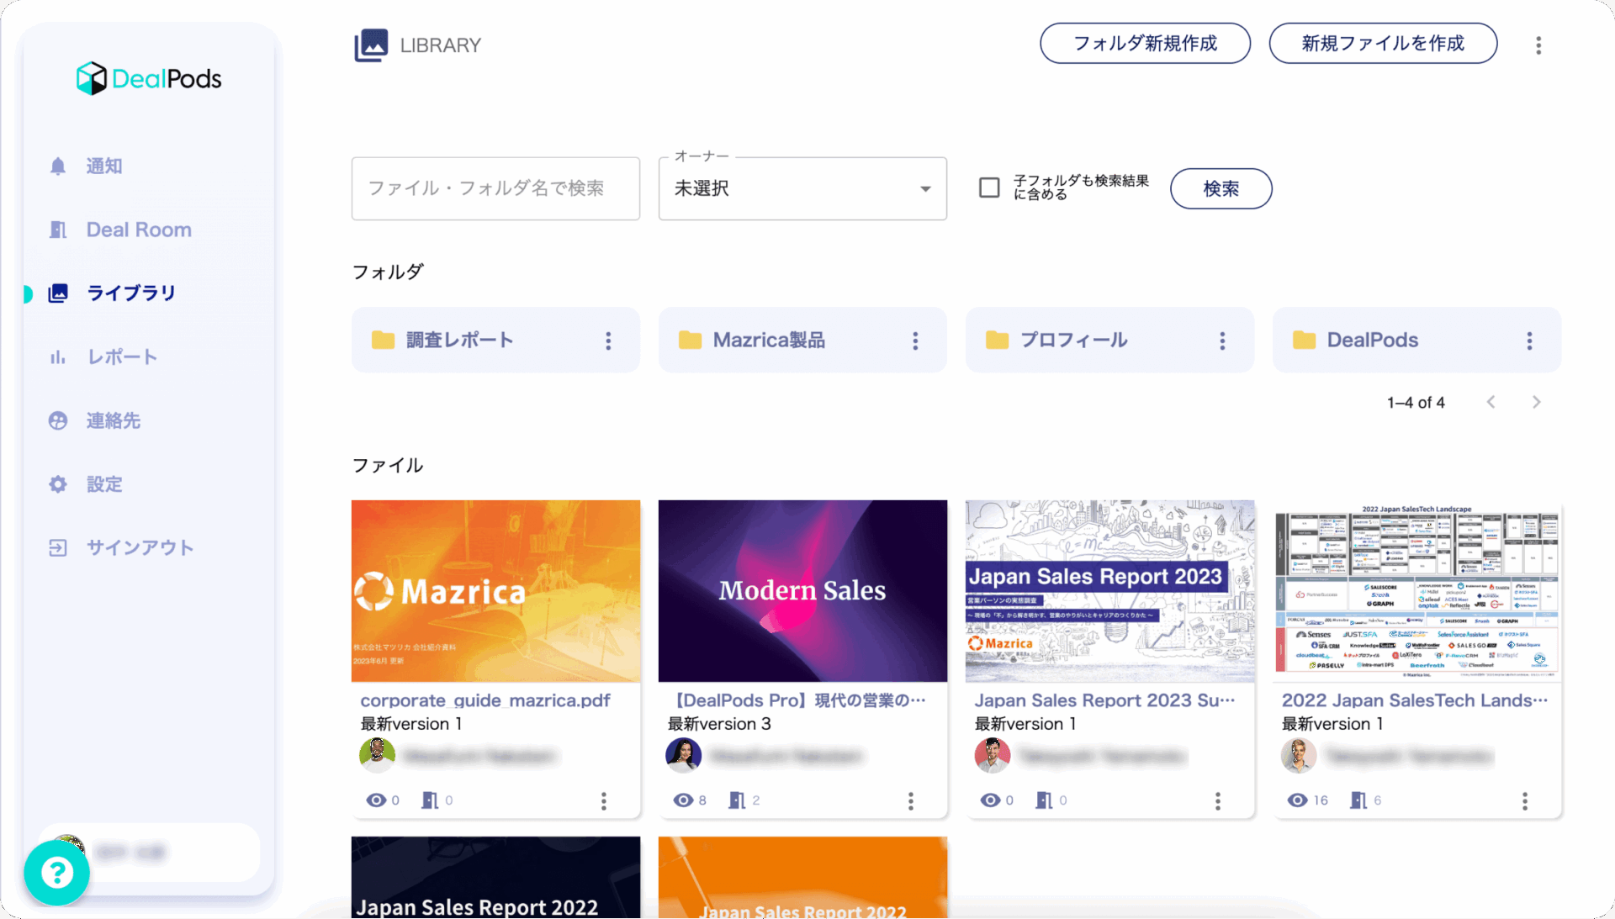Click the 連絡先 contacts icon

pyautogui.click(x=58, y=420)
